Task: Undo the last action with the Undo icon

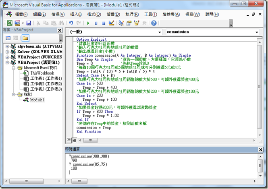Action: pos(71,23)
